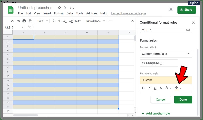Viewport: 203px width, 120px height.
Task: Toggle Strikethrough in formatting style
Action: (161, 88)
